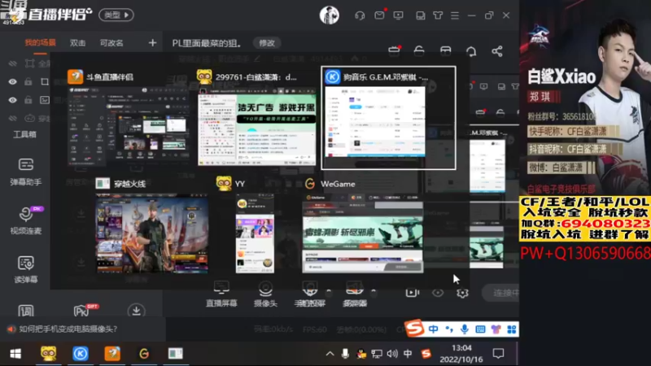Image resolution: width=651 pixels, height=366 pixels.
Task: Select the WeGame window thumbnail
Action: (x=362, y=225)
